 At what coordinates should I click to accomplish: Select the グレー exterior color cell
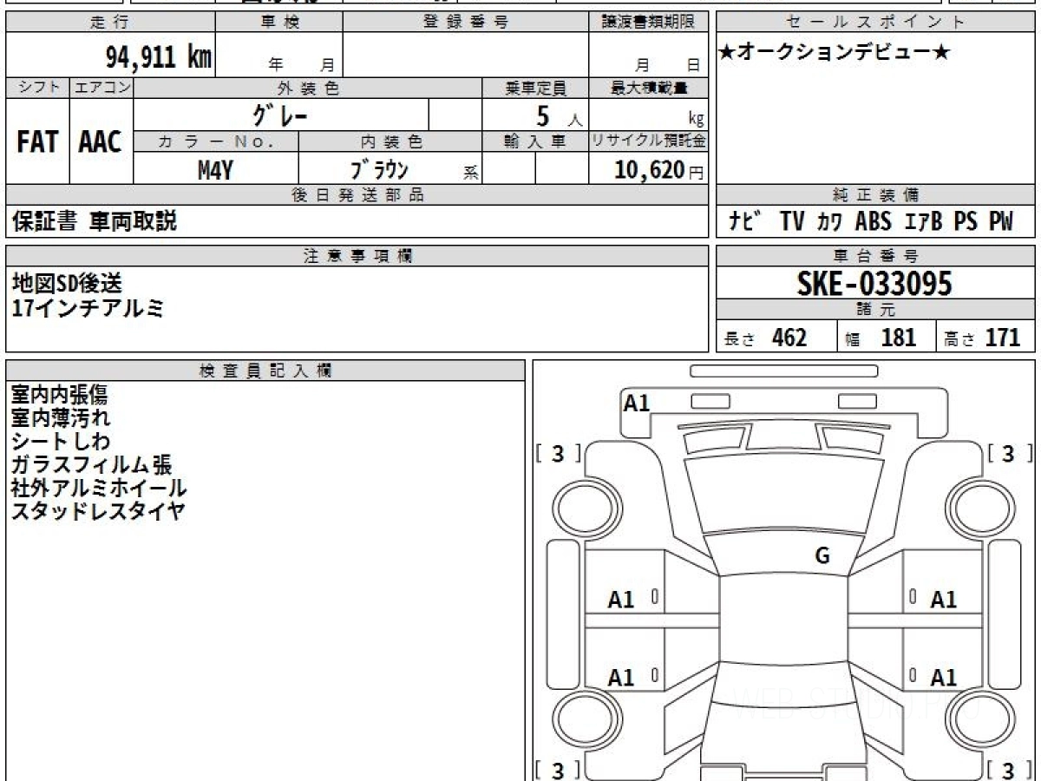pyautogui.click(x=280, y=115)
